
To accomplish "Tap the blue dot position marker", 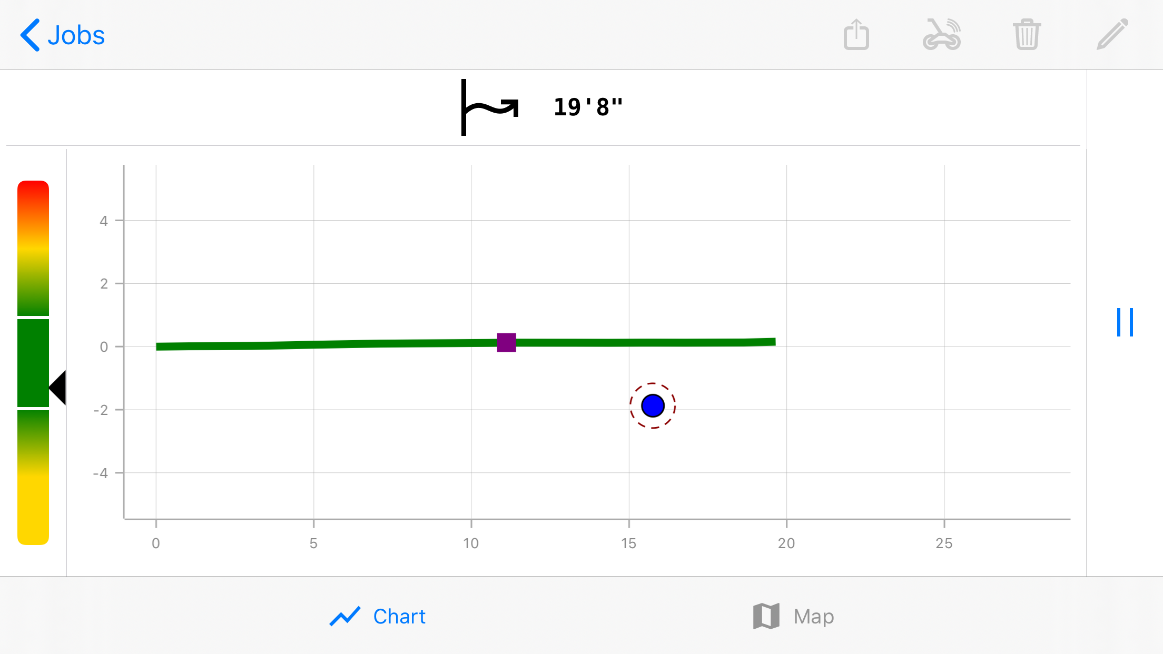I will (653, 406).
